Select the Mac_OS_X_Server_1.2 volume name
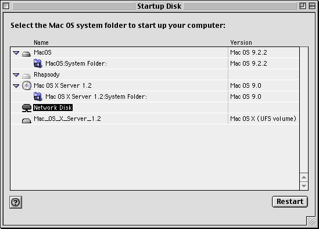Image resolution: width=319 pixels, height=229 pixels. 67,119
